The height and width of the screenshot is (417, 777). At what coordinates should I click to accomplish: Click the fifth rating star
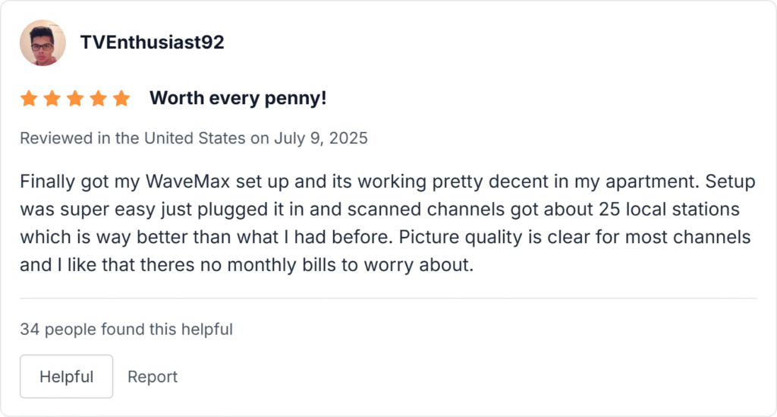pyautogui.click(x=121, y=99)
